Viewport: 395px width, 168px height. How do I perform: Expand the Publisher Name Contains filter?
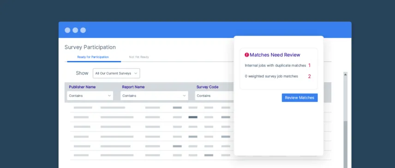click(x=90, y=96)
